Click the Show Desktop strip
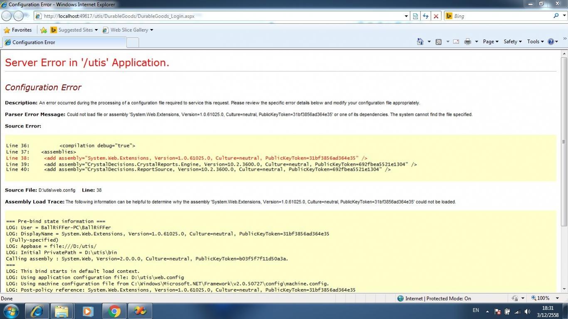 [x=565, y=311]
